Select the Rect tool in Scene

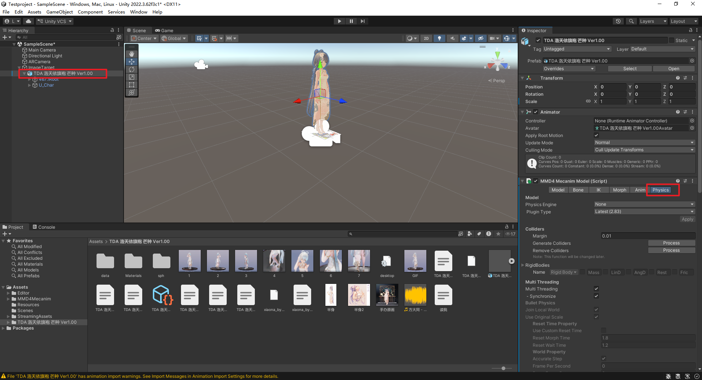click(132, 85)
